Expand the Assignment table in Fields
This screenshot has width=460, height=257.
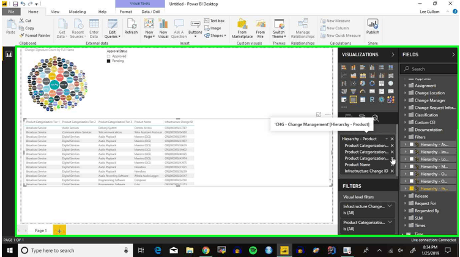point(406,86)
